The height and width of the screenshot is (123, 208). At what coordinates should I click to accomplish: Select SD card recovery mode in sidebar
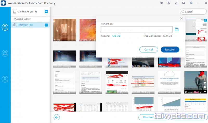(x=5, y=53)
